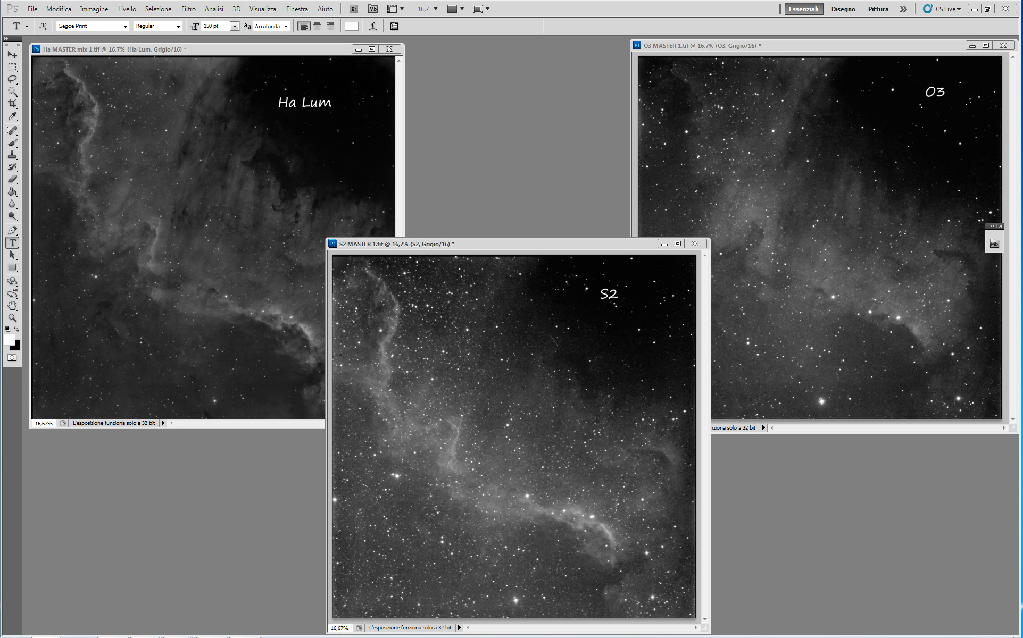This screenshot has width=1023, height=638.
Task: Select the Eyedropper tool
Action: (x=12, y=116)
